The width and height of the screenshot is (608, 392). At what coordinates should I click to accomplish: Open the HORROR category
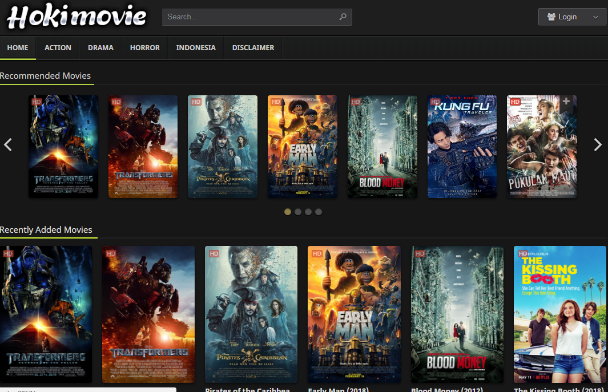point(144,48)
